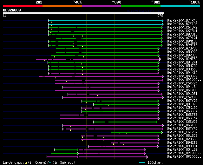The height and width of the screenshot is (165, 203).
Task: Click the UniRef100_B6STZ3 text
Action: coord(182,115)
